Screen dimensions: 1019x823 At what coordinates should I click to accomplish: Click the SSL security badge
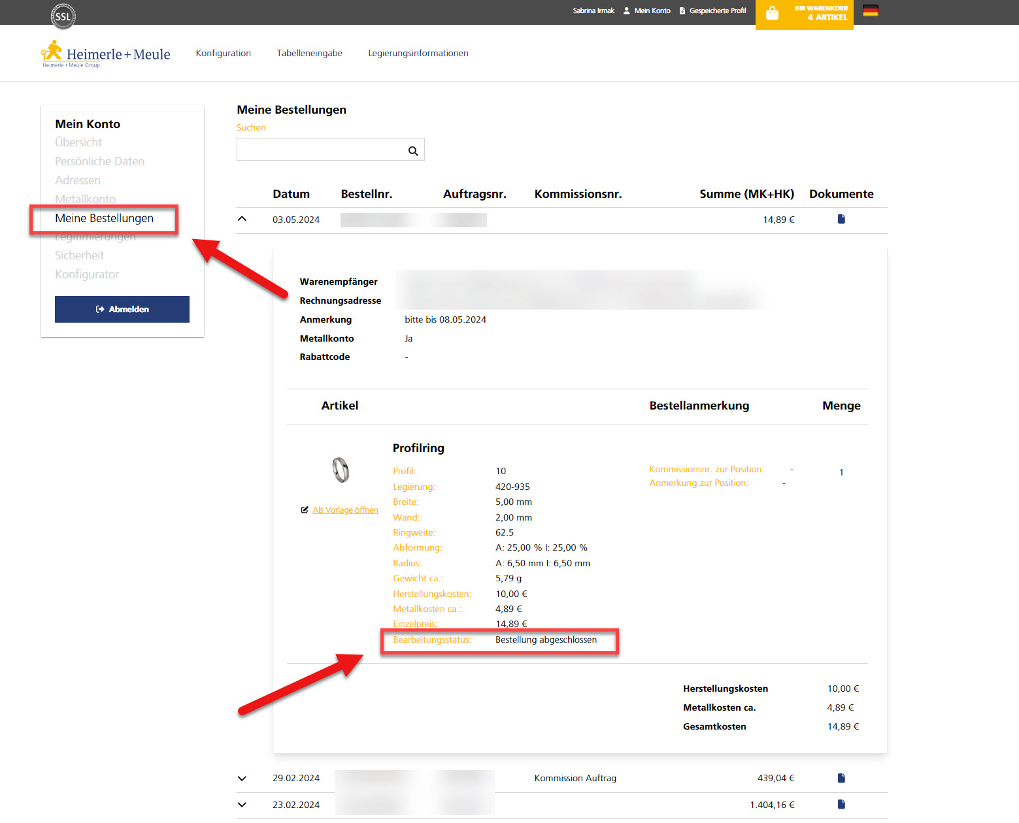[x=63, y=16]
